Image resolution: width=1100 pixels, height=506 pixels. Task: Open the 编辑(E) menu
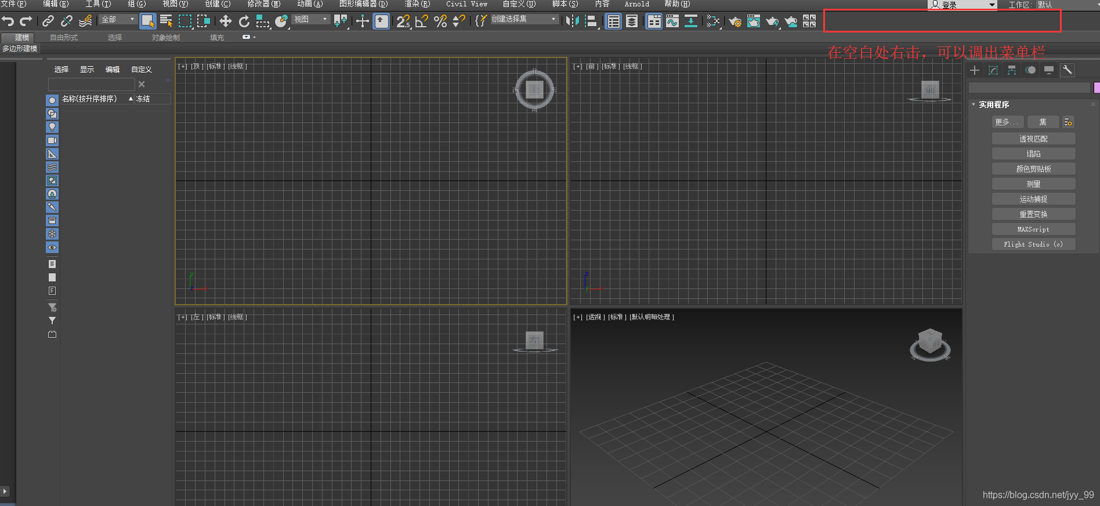(56, 4)
